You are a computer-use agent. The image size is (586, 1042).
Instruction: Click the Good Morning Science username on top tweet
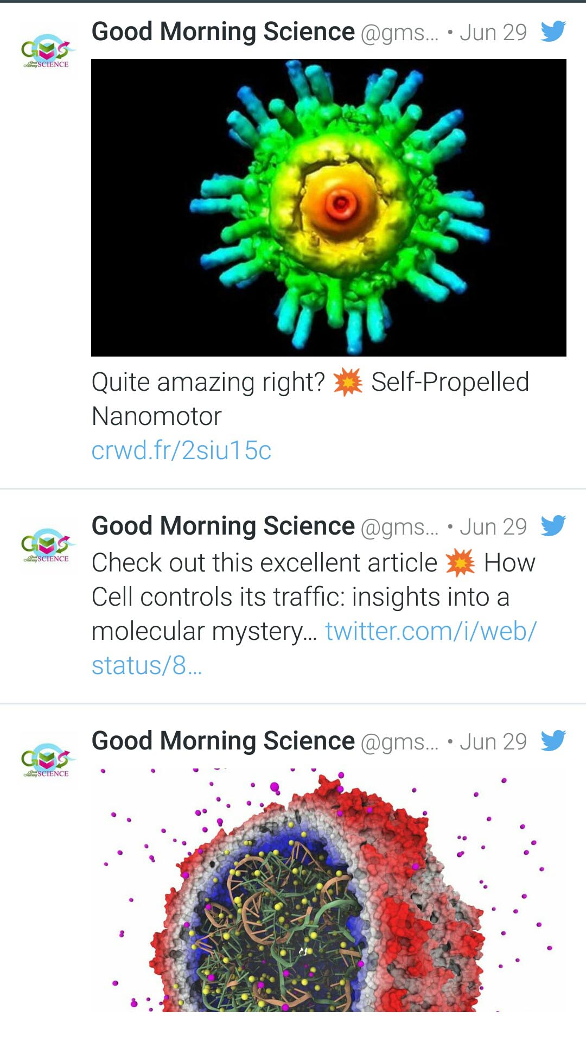(x=222, y=31)
